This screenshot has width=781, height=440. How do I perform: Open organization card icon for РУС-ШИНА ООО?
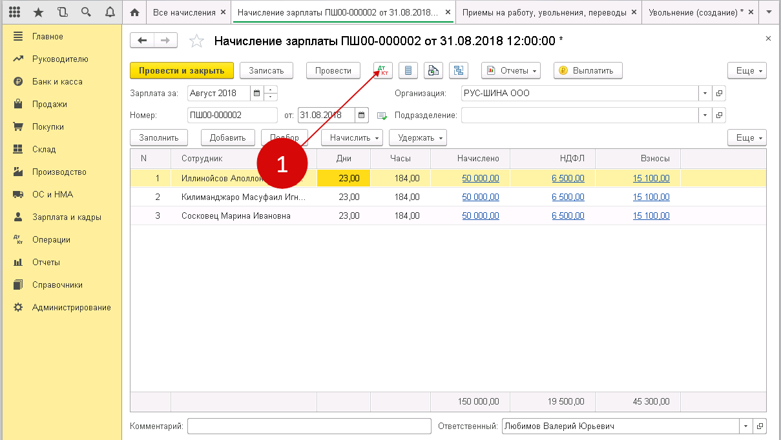pyautogui.click(x=719, y=93)
